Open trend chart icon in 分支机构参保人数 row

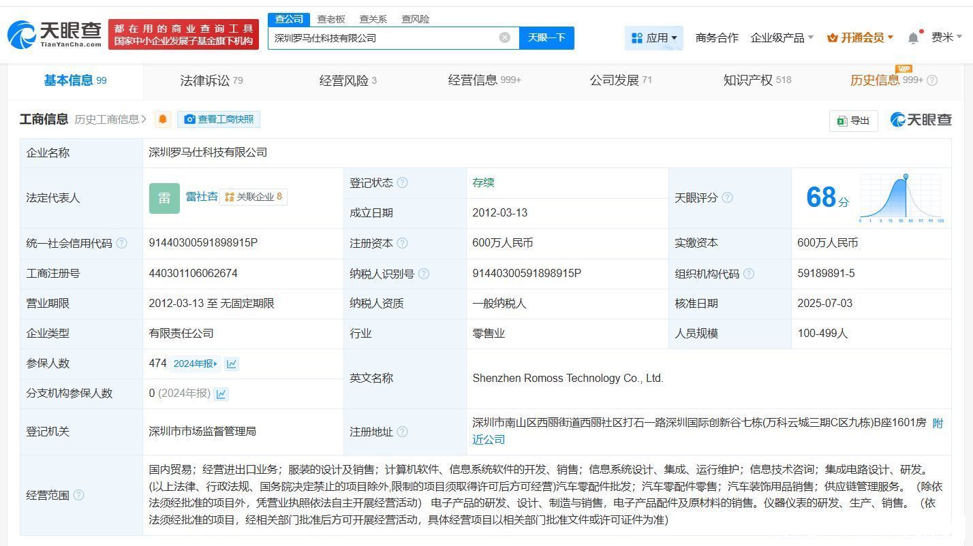click(x=221, y=394)
